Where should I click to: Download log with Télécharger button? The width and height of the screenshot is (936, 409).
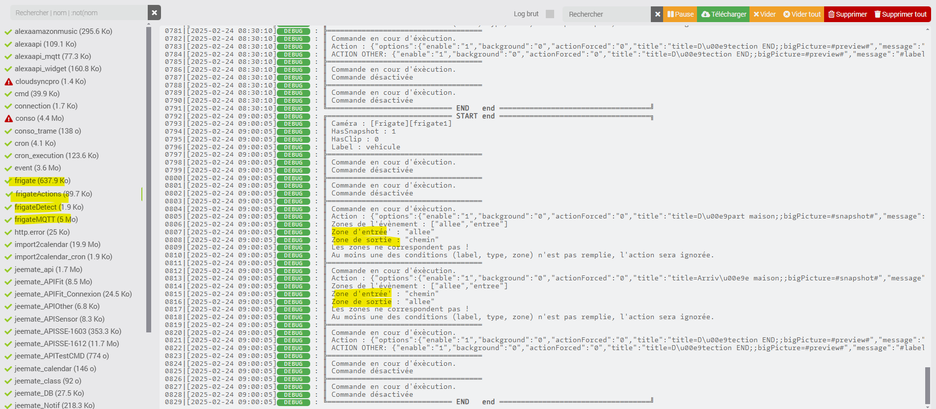pyautogui.click(x=723, y=14)
